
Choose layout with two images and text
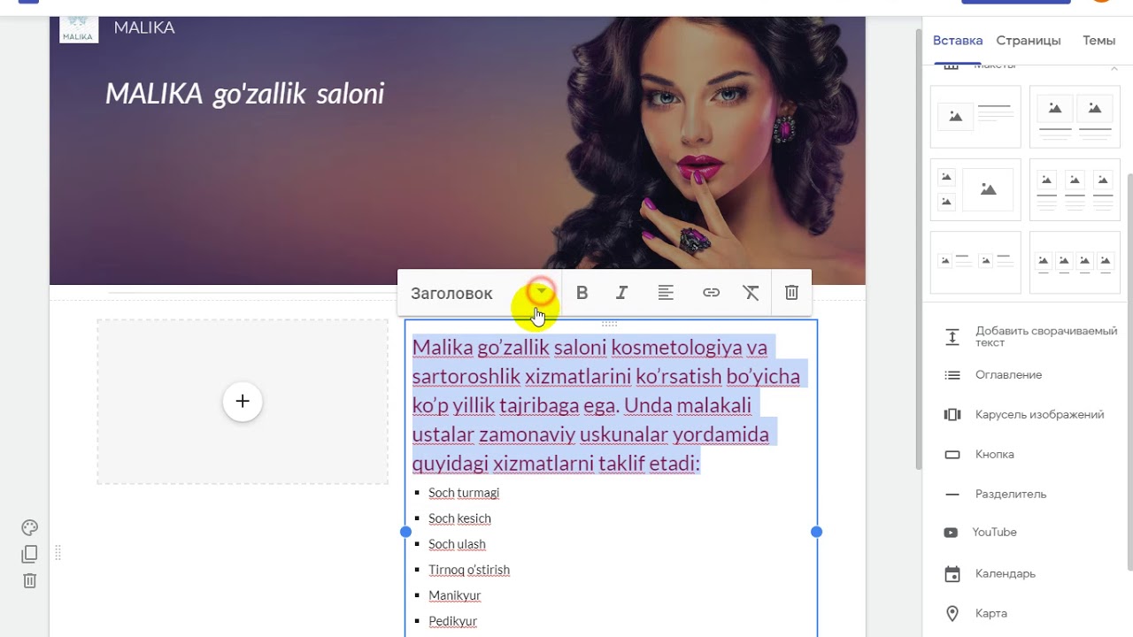click(x=1075, y=116)
